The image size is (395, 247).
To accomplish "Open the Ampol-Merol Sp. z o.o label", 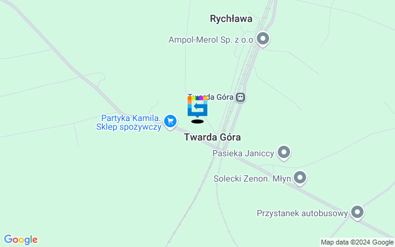I will pos(211,40).
